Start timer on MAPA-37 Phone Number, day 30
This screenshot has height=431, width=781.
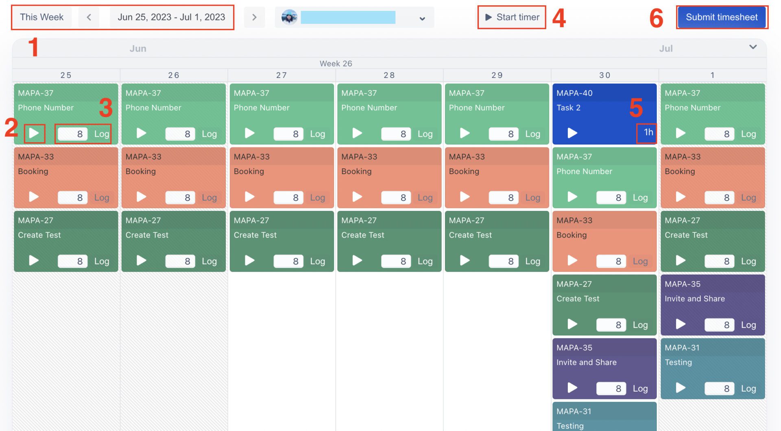(572, 197)
